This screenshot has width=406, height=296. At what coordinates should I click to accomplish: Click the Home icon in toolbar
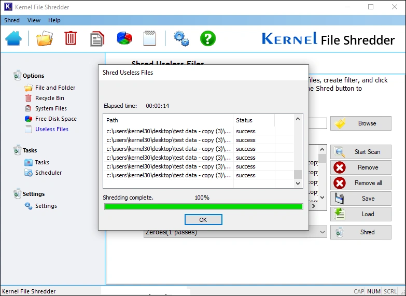tap(14, 39)
